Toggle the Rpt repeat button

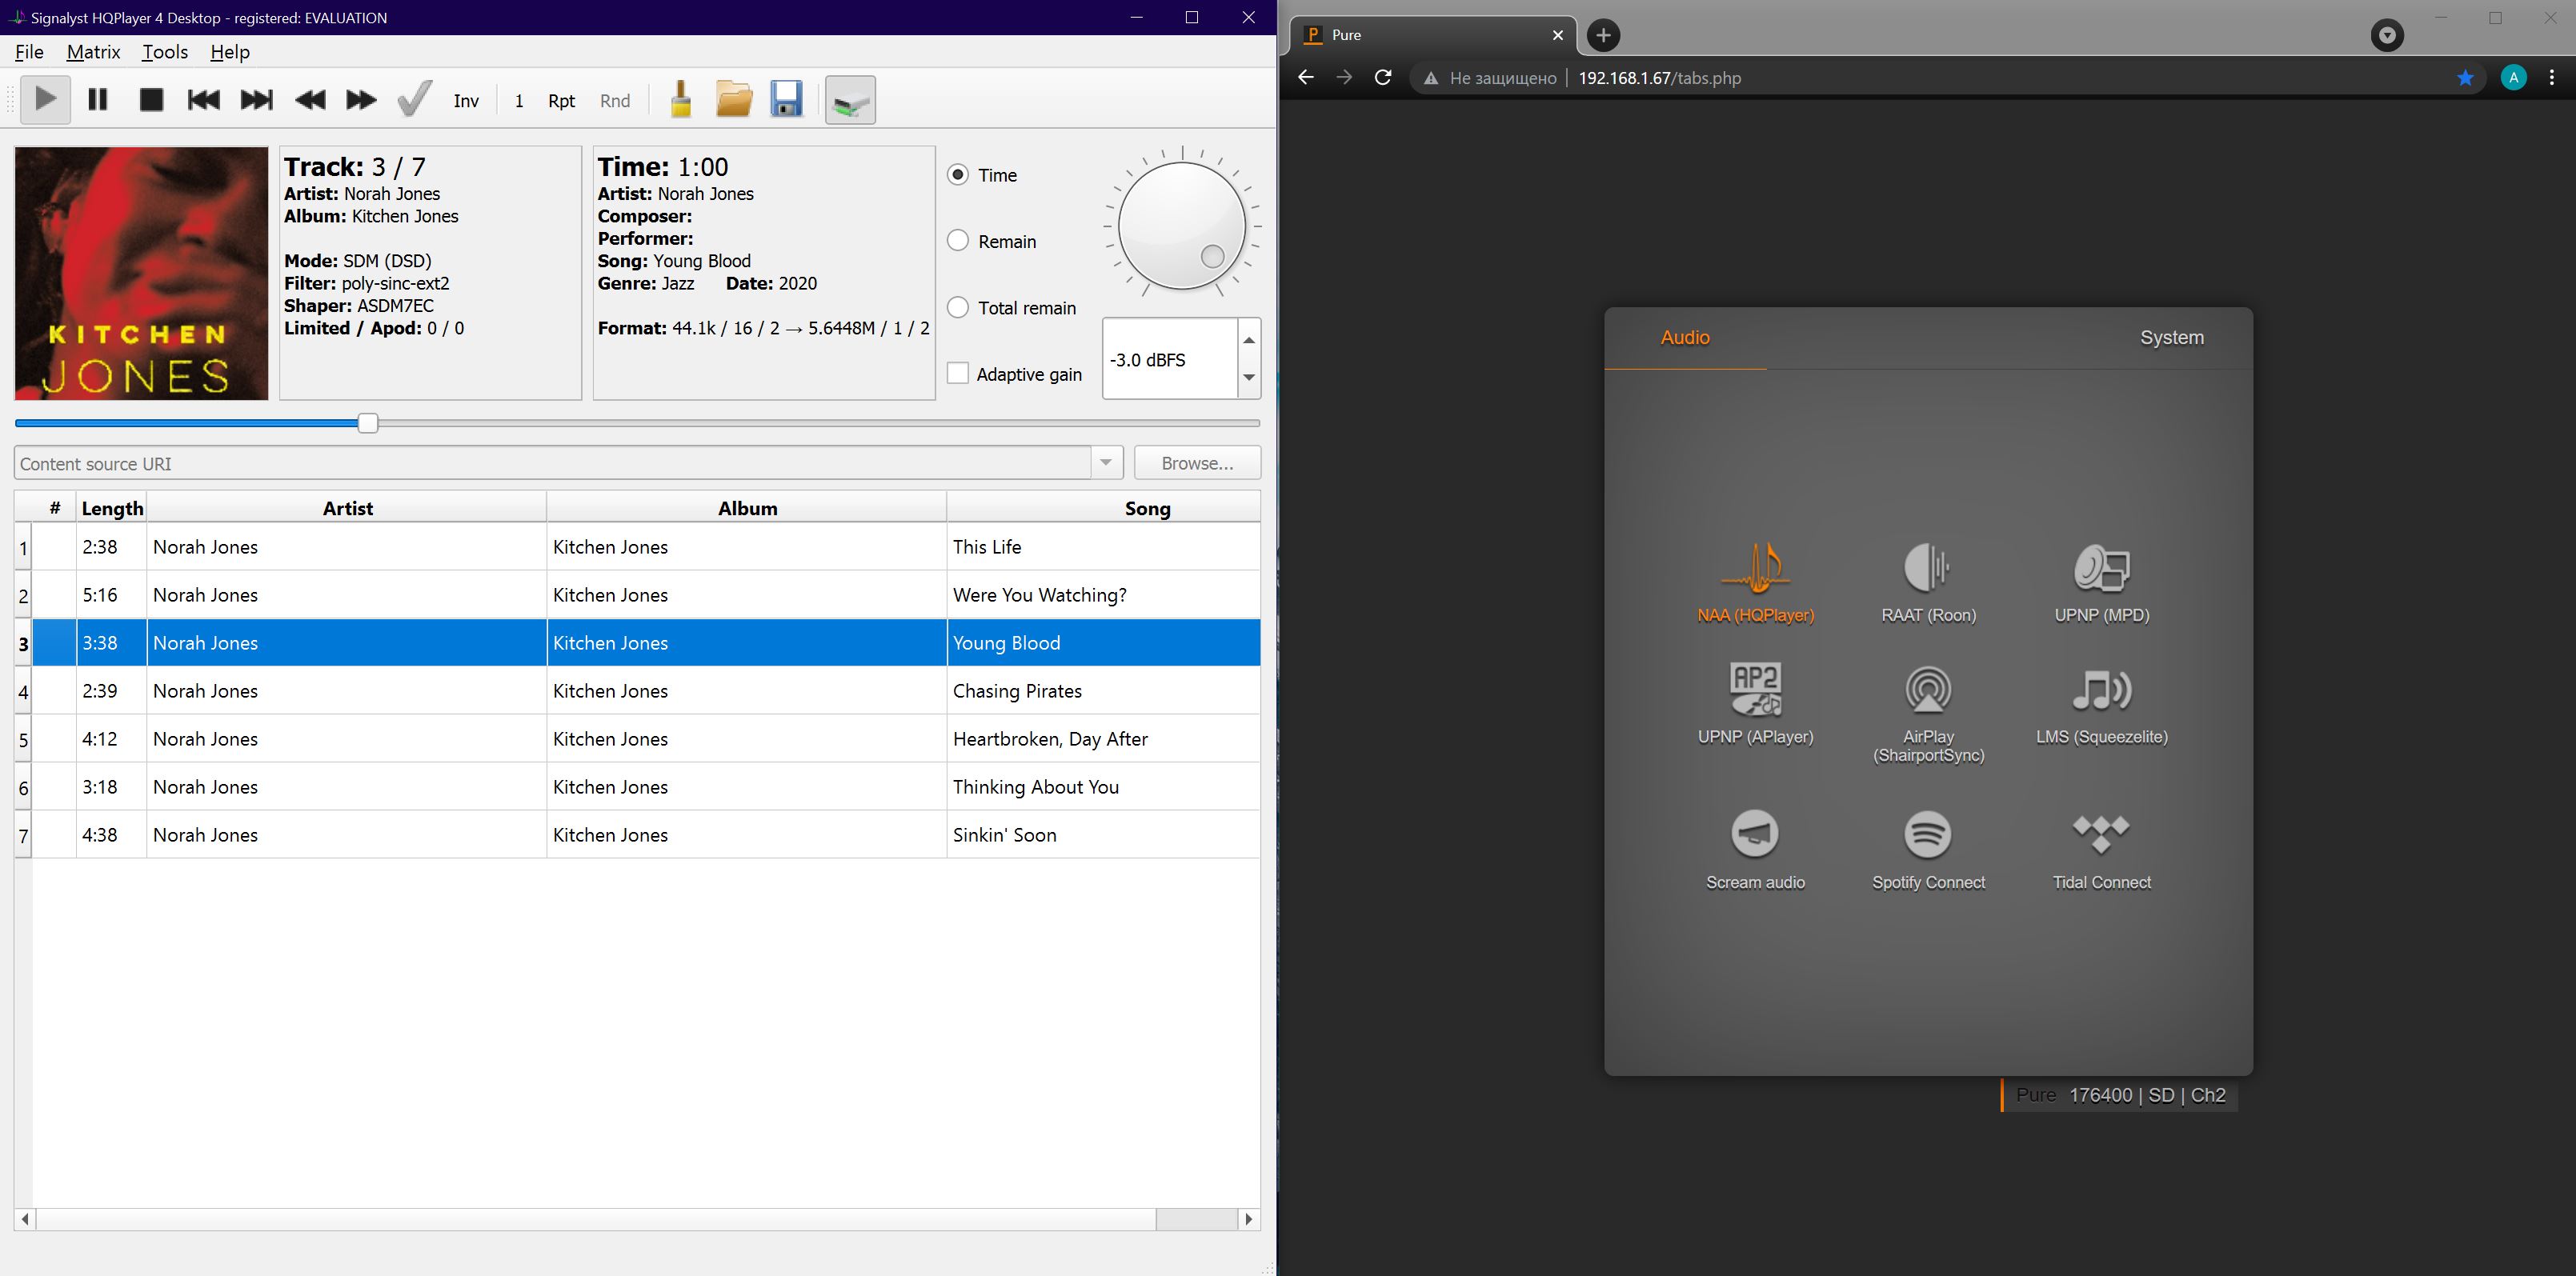(x=561, y=101)
